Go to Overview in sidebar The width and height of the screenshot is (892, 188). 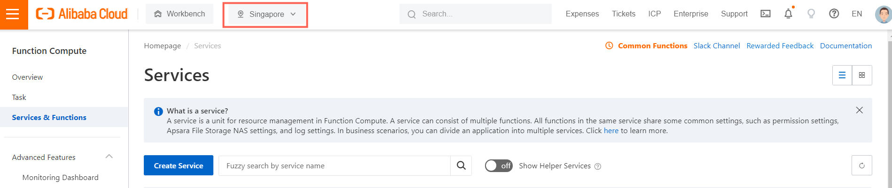coord(27,77)
